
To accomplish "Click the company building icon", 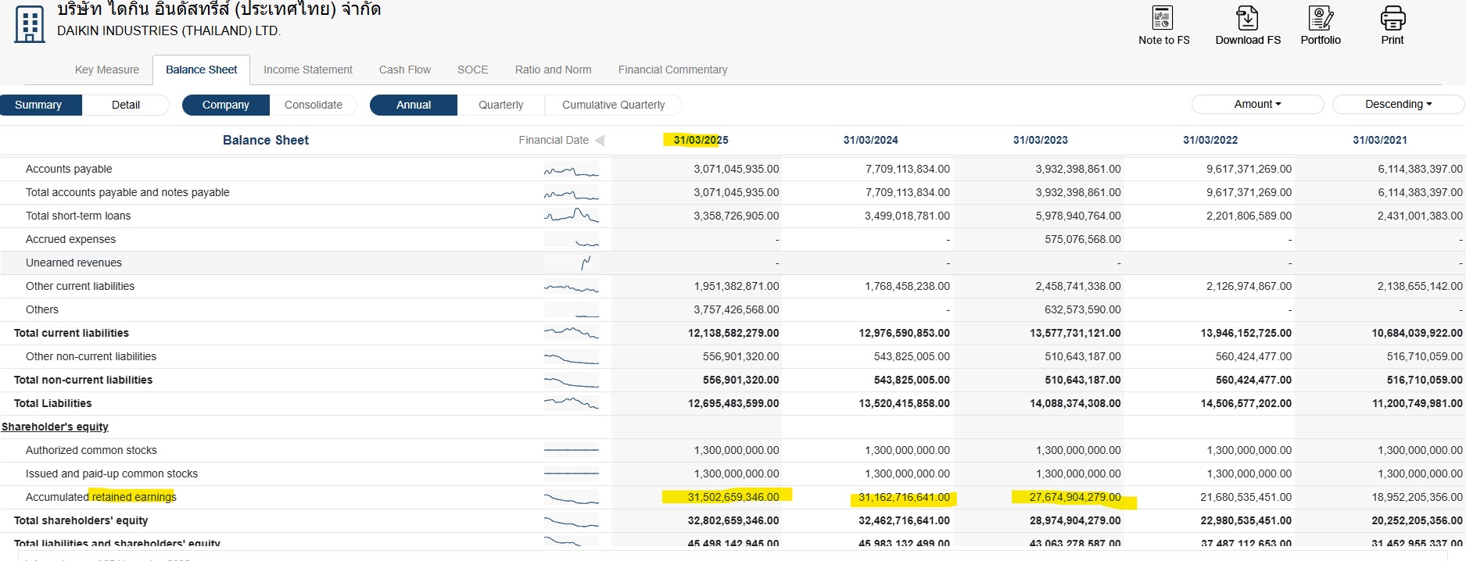I will [30, 25].
